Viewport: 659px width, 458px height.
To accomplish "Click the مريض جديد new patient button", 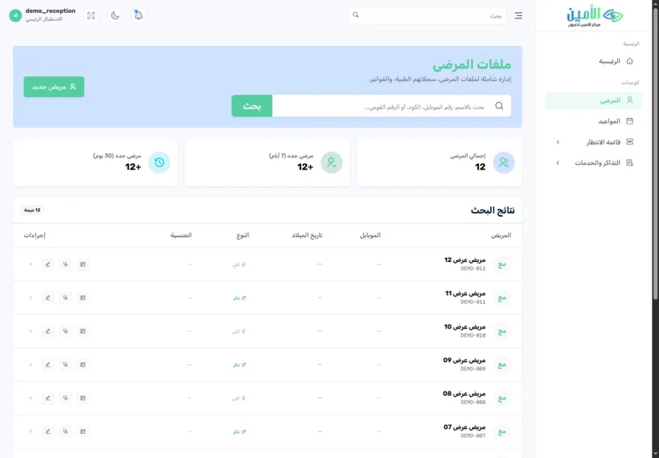I will point(54,87).
